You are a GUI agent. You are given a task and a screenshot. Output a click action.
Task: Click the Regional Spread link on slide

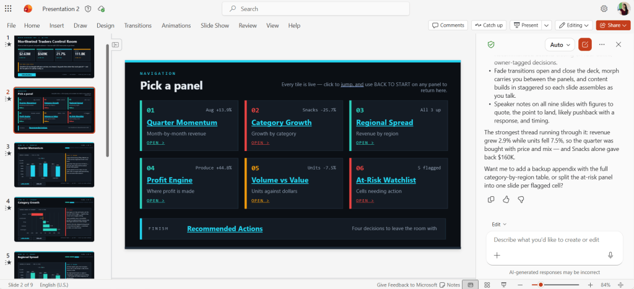coord(384,123)
